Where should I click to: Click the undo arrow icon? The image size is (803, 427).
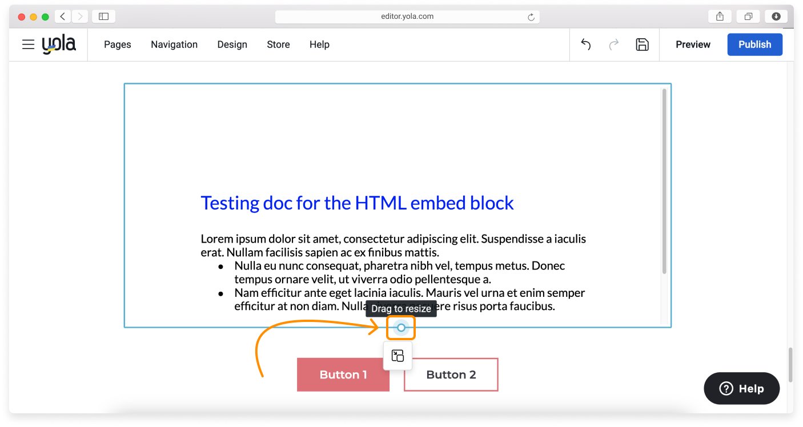tap(585, 44)
